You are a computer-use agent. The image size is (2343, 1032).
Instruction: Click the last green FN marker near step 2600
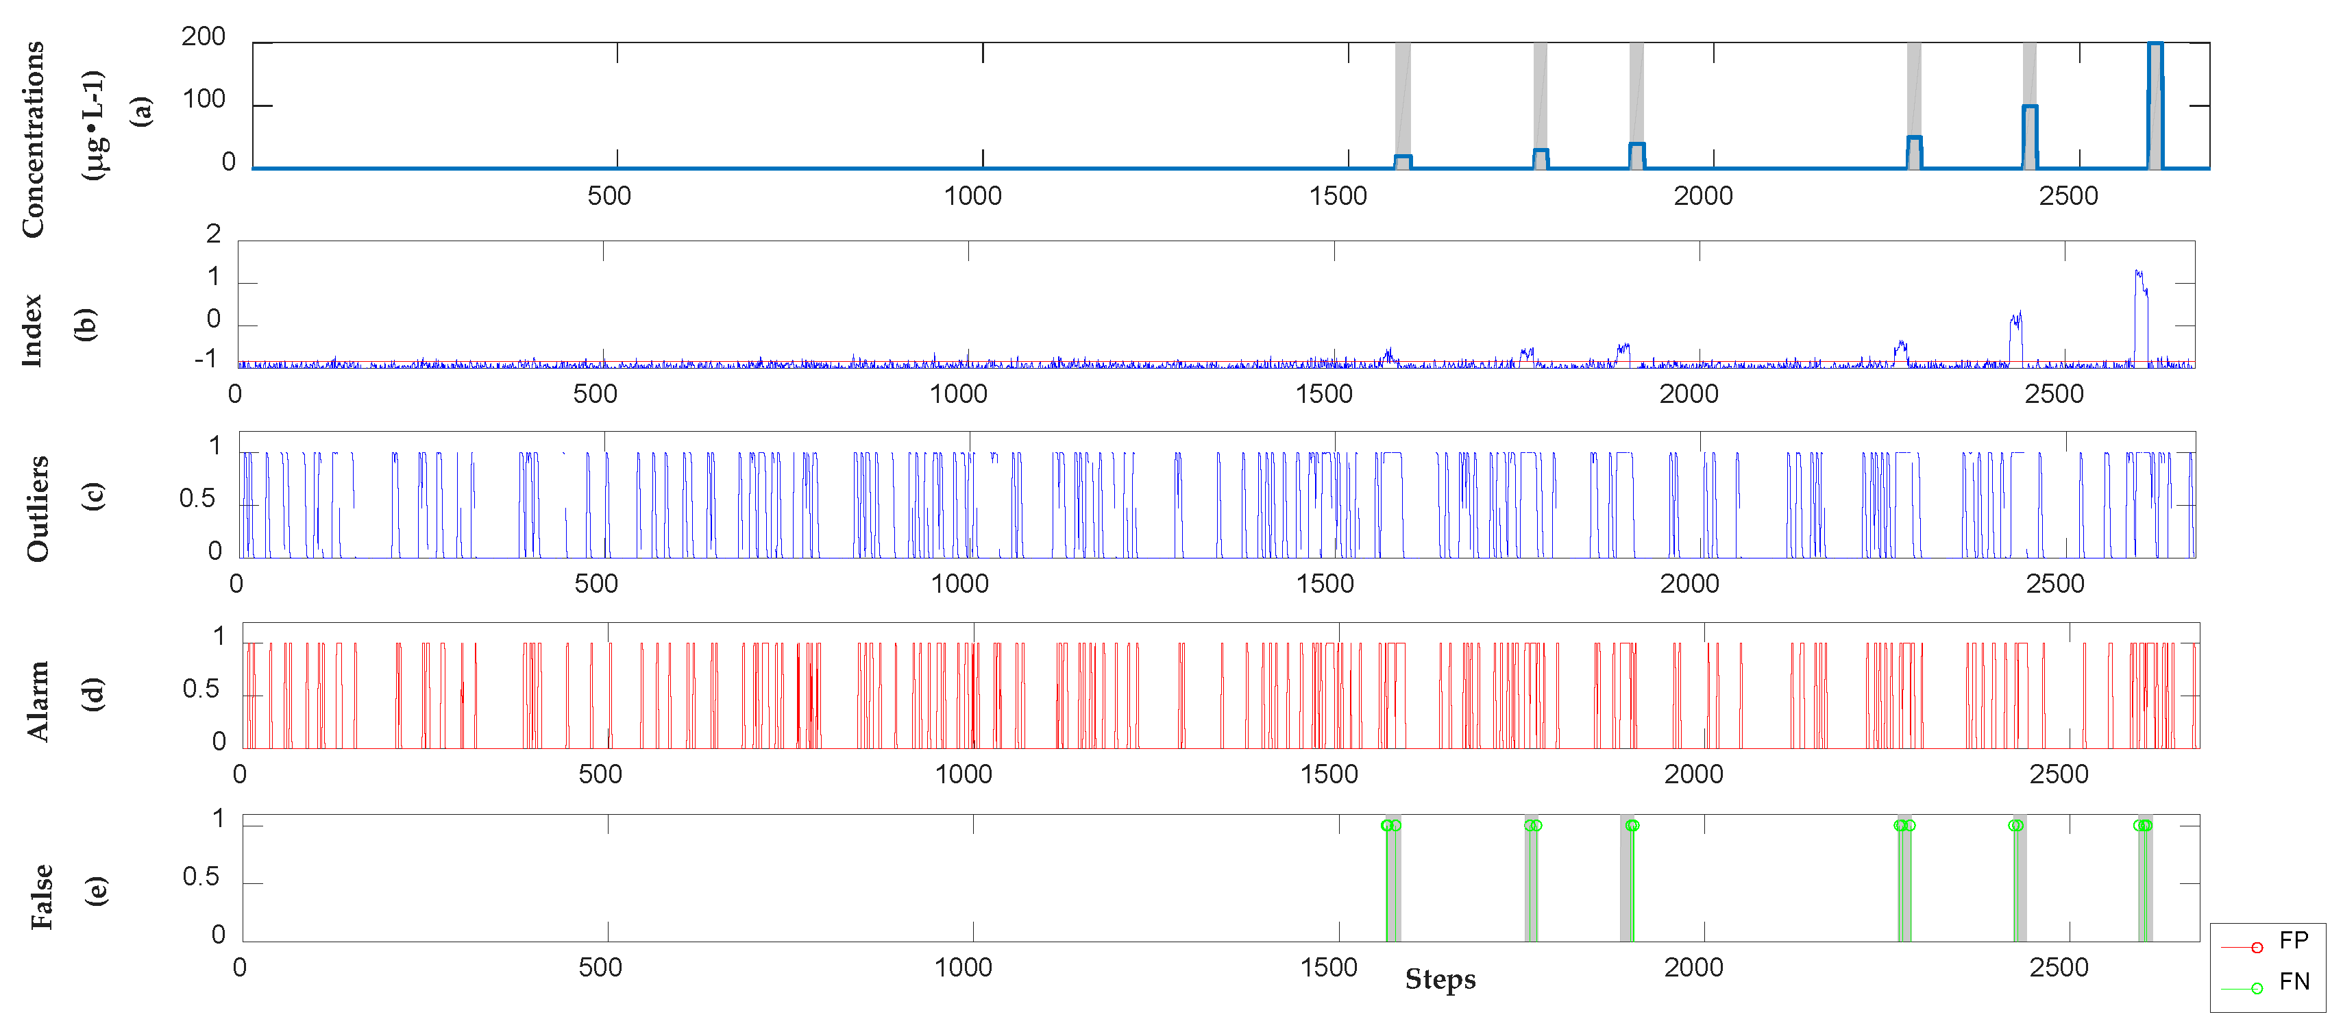pos(2146,826)
